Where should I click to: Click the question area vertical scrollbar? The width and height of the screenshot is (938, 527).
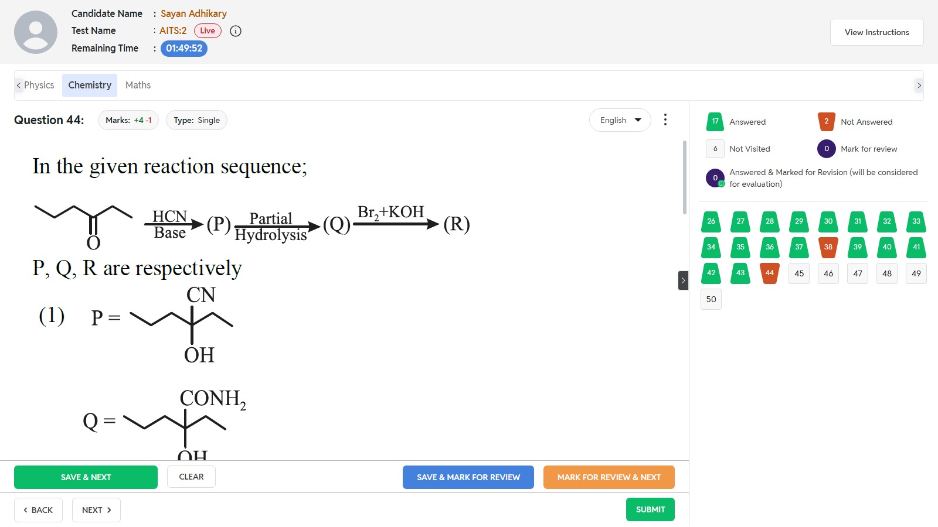(685, 177)
